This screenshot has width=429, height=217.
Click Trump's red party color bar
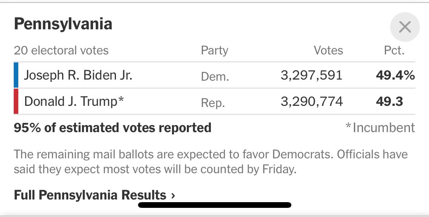(x=16, y=101)
